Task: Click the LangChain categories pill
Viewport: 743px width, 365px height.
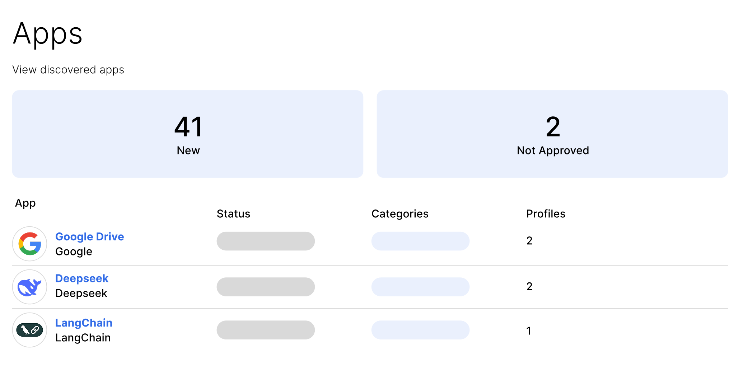Action: 420,330
